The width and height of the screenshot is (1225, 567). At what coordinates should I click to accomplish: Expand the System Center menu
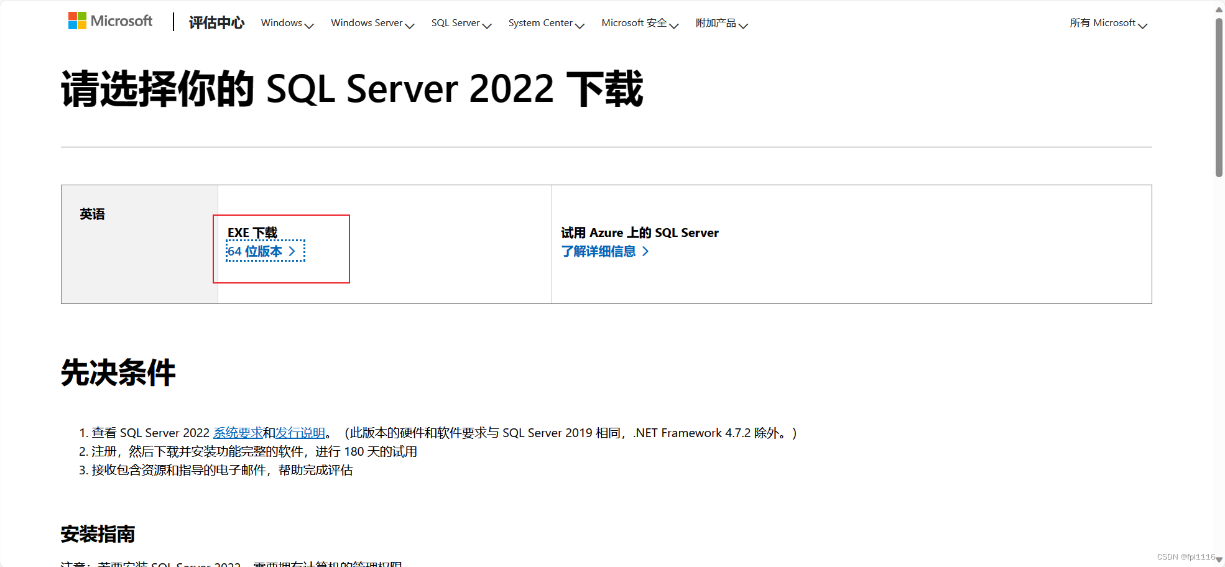click(547, 23)
